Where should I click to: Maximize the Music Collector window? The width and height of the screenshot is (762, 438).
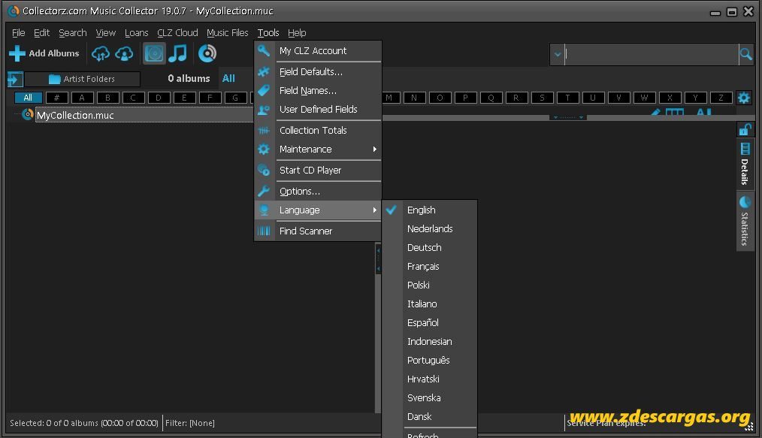732,12
